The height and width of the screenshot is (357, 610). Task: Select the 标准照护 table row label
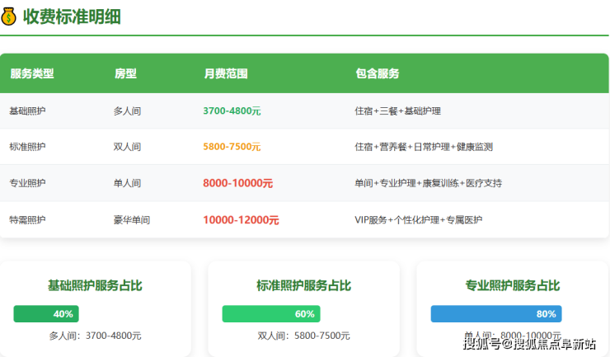coord(27,147)
